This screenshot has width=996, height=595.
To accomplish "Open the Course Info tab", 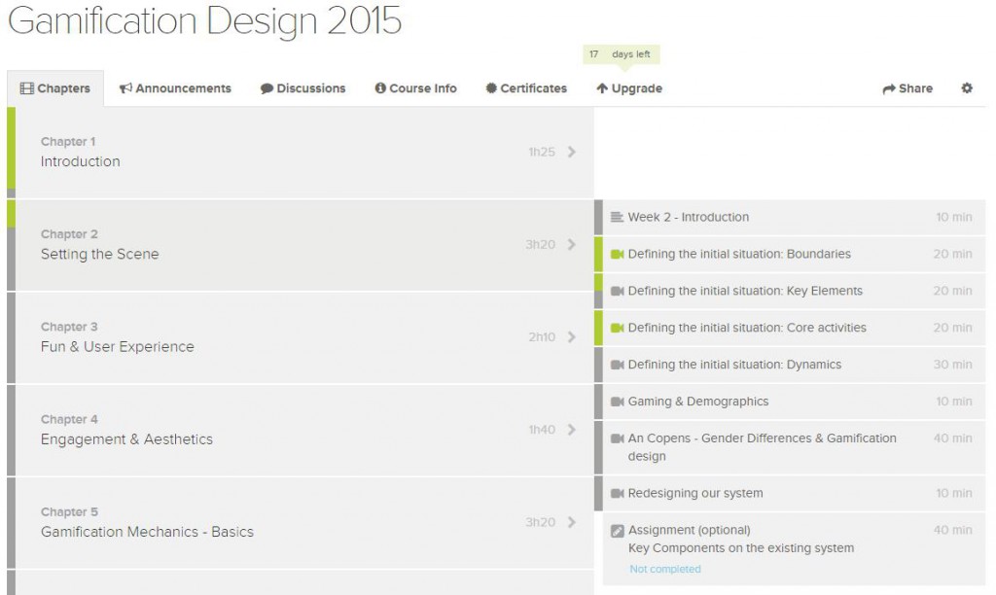I will [x=415, y=88].
